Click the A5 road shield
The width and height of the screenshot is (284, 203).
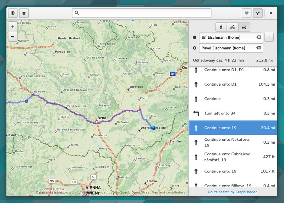pyautogui.click(x=93, y=177)
